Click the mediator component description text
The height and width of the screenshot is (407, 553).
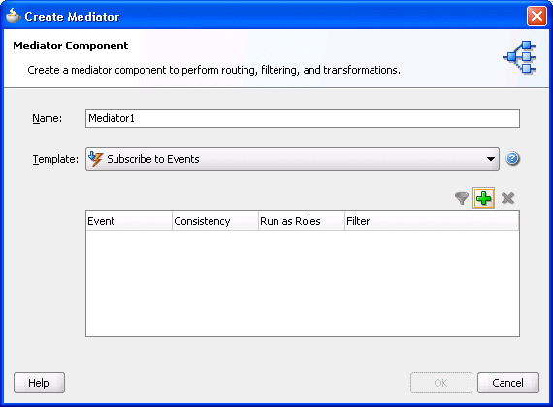coord(213,70)
